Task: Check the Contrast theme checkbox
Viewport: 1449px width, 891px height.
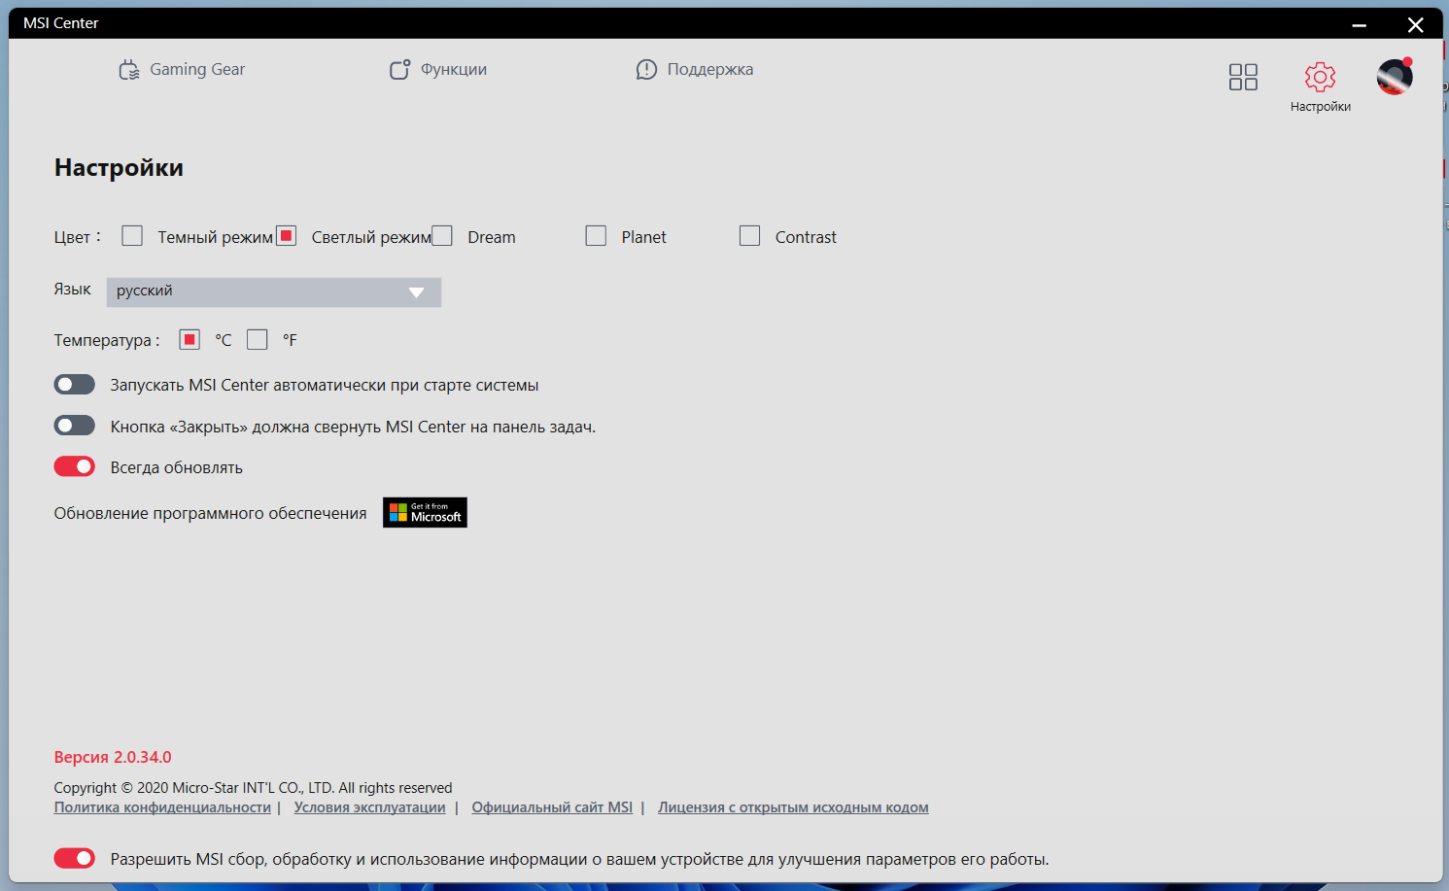Action: point(749,236)
